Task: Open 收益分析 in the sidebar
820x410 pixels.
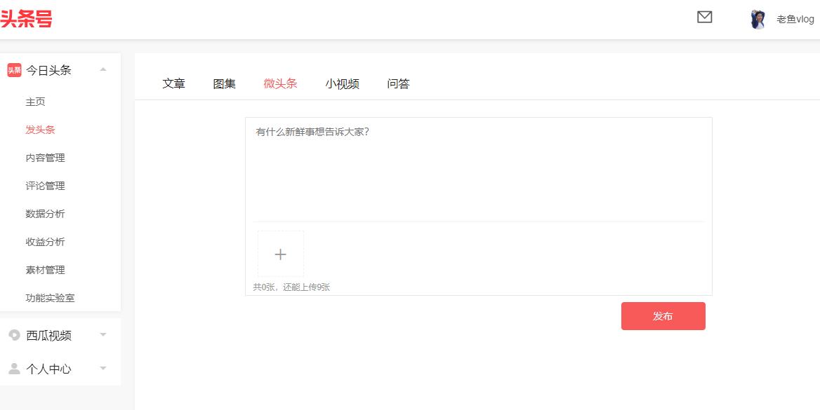Action: tap(45, 242)
